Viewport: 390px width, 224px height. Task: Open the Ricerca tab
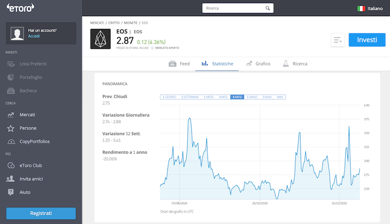click(x=295, y=64)
